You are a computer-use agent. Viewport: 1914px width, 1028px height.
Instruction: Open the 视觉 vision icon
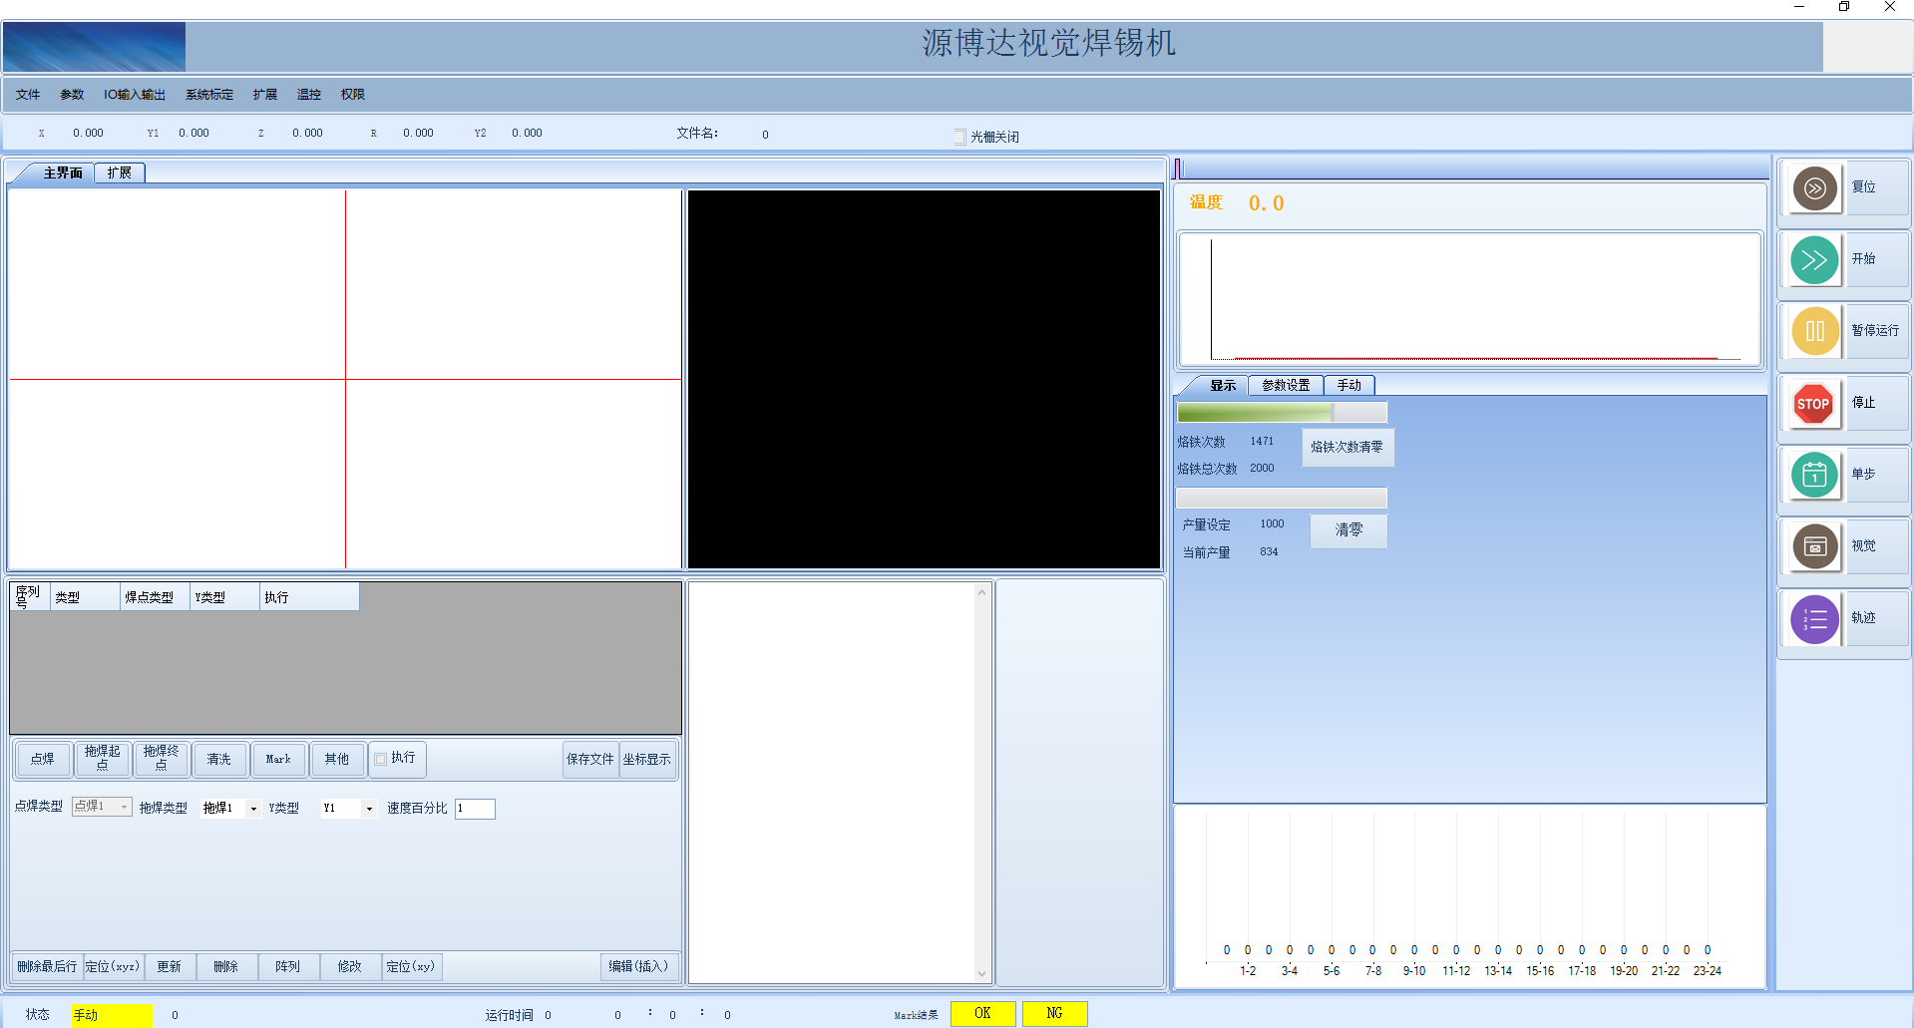click(x=1814, y=546)
